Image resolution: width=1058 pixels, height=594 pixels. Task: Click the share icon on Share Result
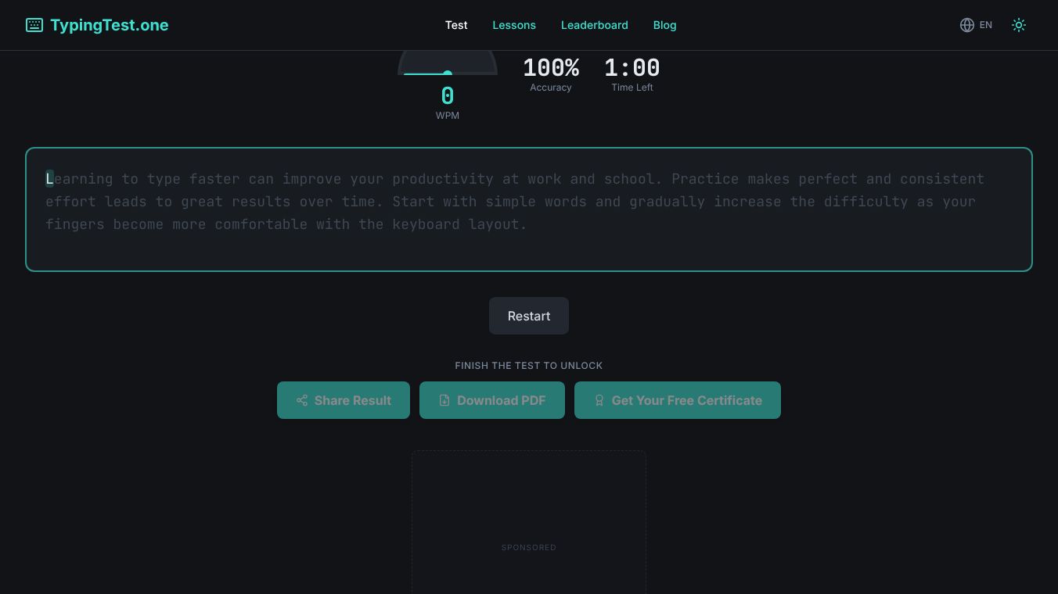click(302, 400)
